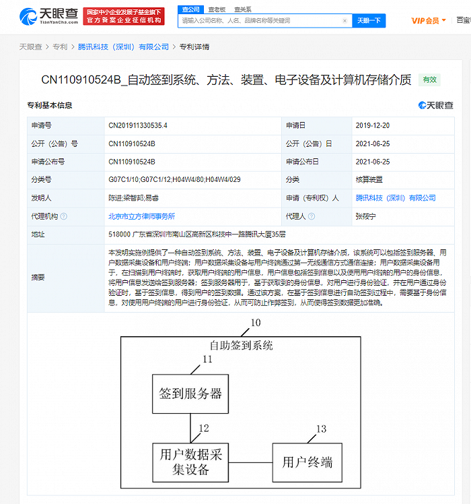Select the 查关系 search tab
The image size is (471, 504).
(x=243, y=9)
